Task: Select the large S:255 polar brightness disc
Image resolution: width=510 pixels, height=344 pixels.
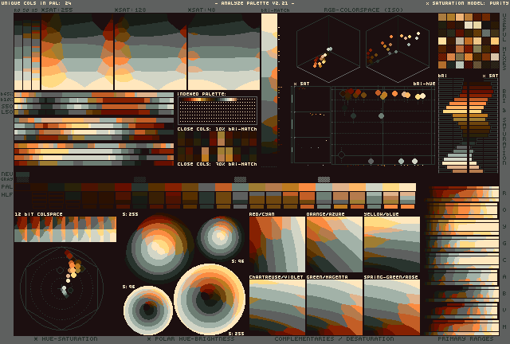Action: coord(210,299)
